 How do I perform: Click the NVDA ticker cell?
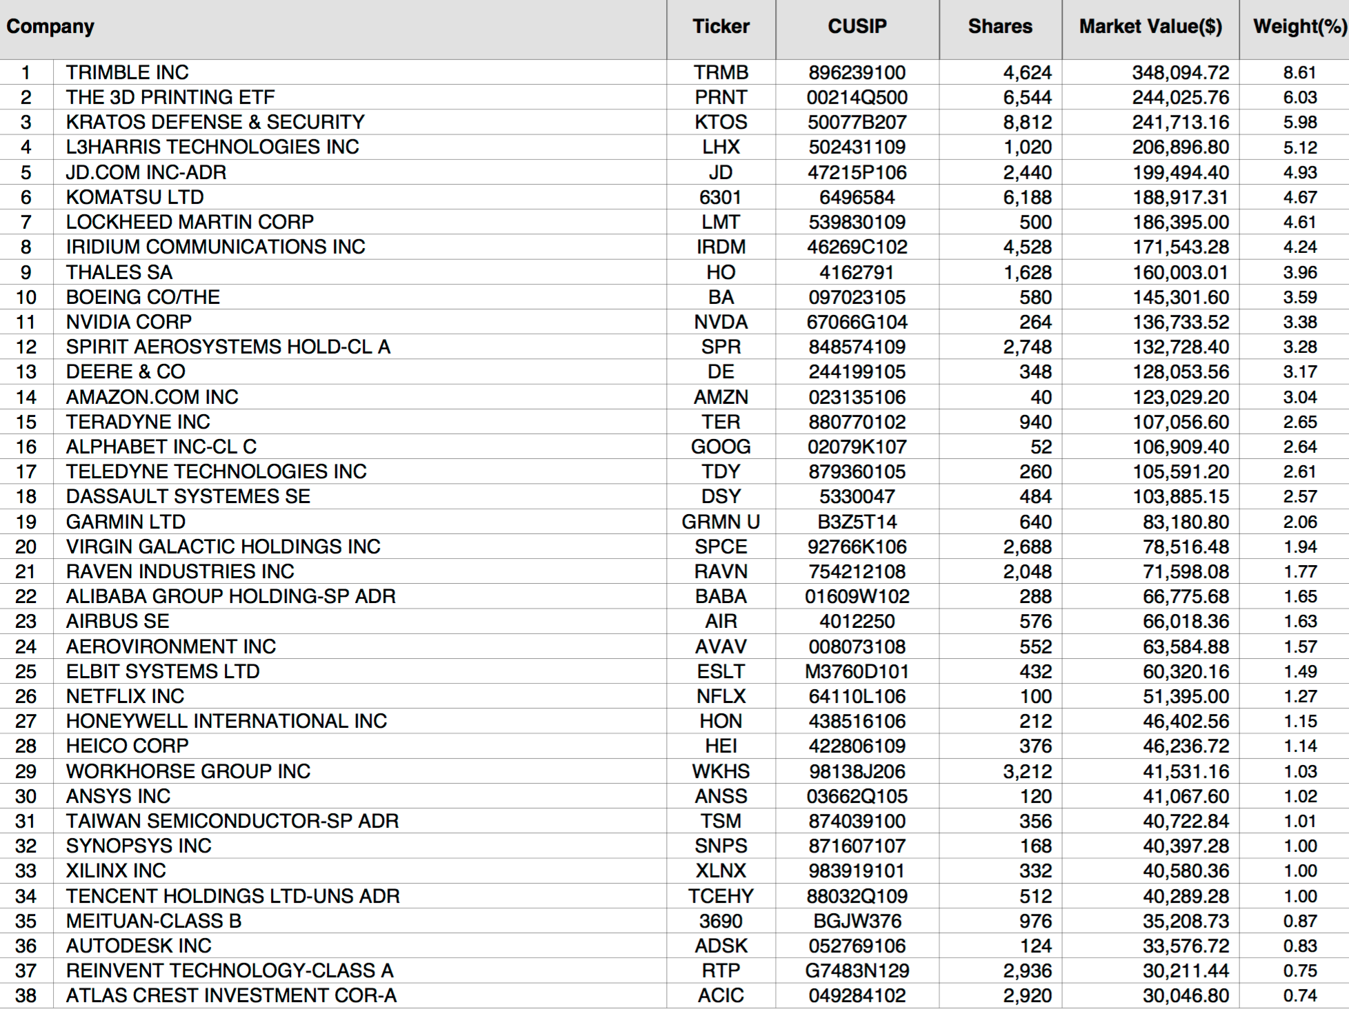[721, 322]
